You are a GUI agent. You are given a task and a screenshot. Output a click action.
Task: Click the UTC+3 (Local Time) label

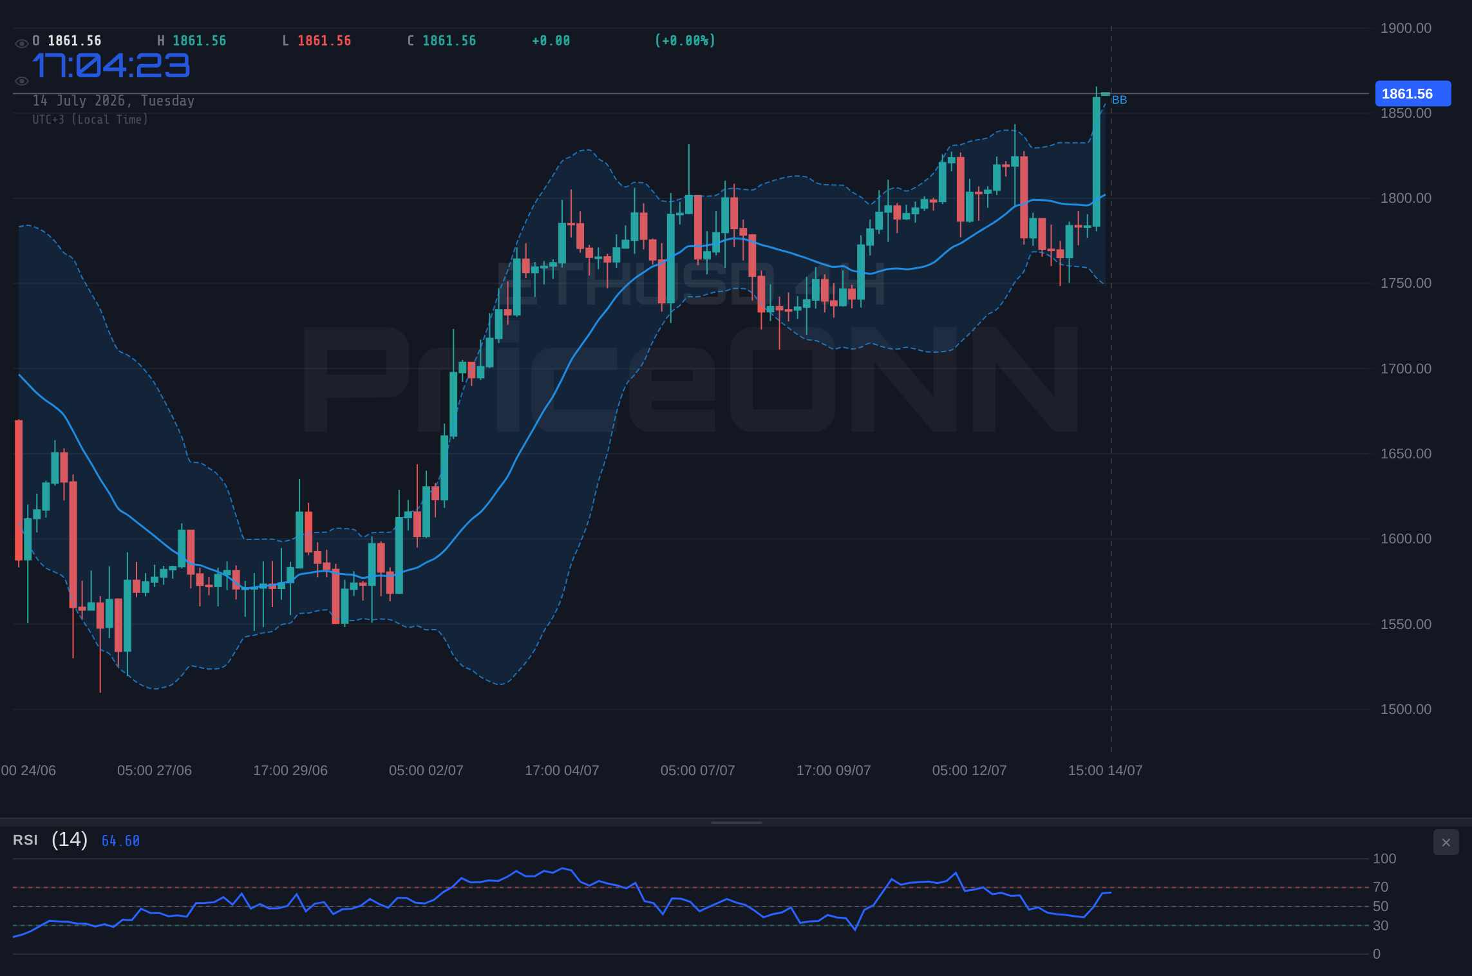click(90, 119)
